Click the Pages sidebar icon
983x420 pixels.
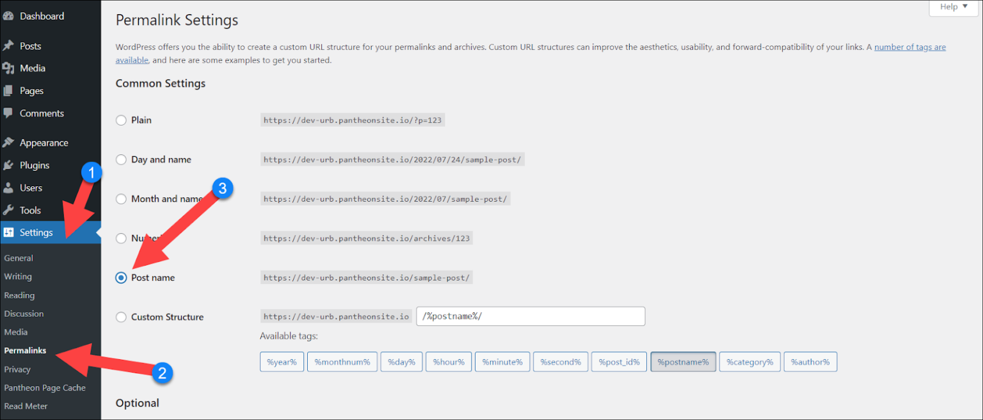[8, 90]
